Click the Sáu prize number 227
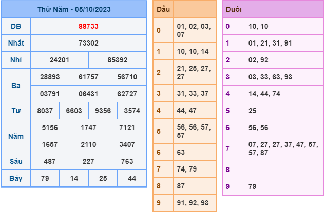Screen dimensions: 325x213 (88, 161)
